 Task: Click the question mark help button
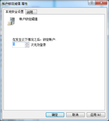tap(92, 3)
